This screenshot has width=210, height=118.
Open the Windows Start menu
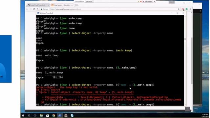click(23, 115)
